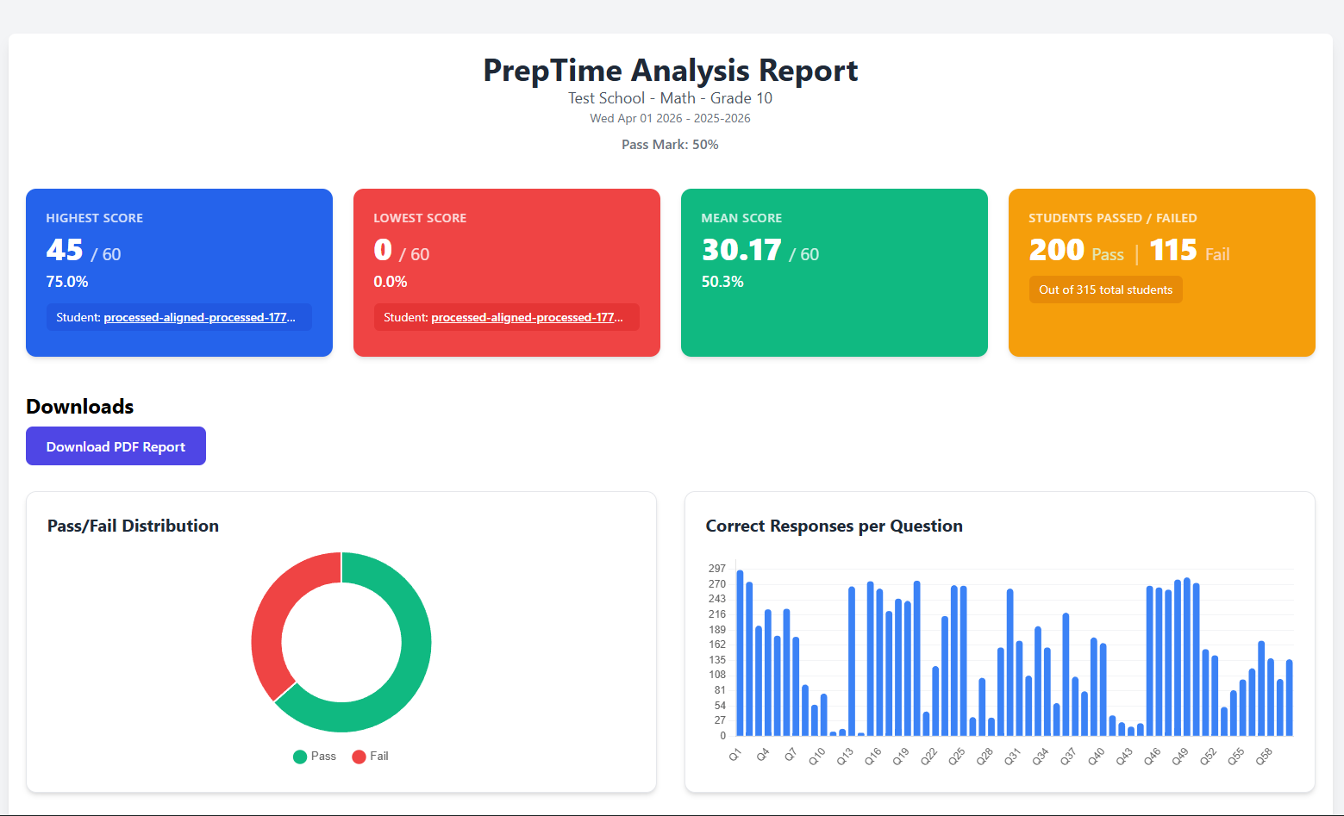Click the Download PDF Report button

[x=116, y=446]
